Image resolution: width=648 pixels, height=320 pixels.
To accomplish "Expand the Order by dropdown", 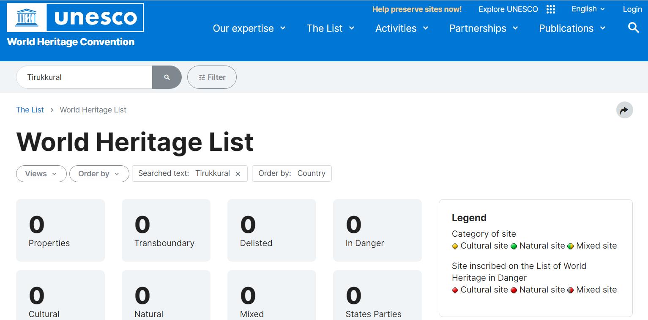I will point(99,174).
